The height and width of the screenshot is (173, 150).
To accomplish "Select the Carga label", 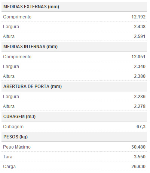I will click(9, 167).
